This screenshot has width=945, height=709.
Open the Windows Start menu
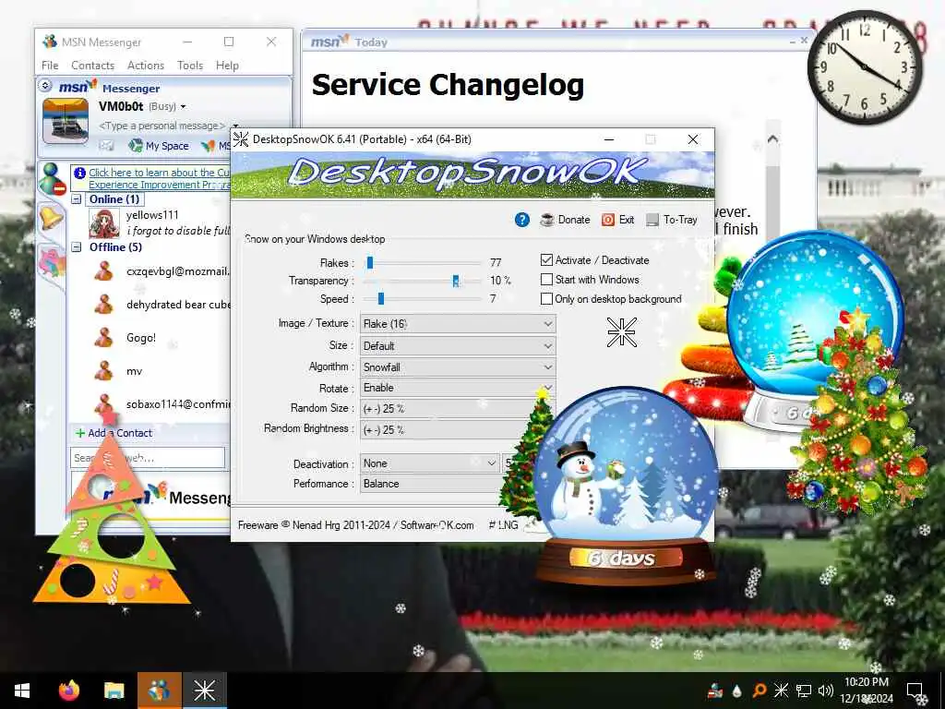click(22, 691)
